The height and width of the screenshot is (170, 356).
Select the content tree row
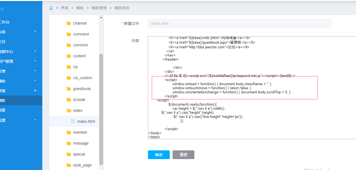pyautogui.click(x=74, y=56)
